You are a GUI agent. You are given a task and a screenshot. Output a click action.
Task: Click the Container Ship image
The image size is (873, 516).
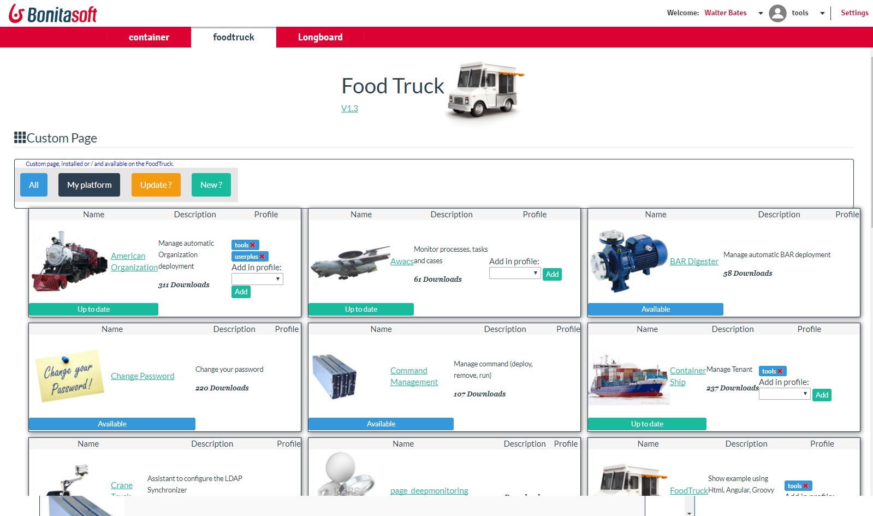(628, 379)
